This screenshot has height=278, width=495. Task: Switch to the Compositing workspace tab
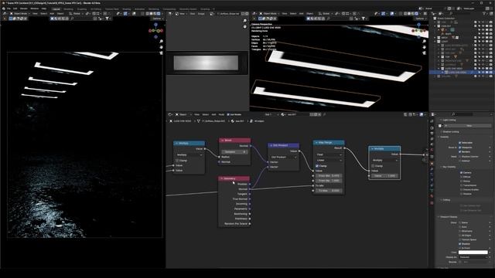(169, 9)
